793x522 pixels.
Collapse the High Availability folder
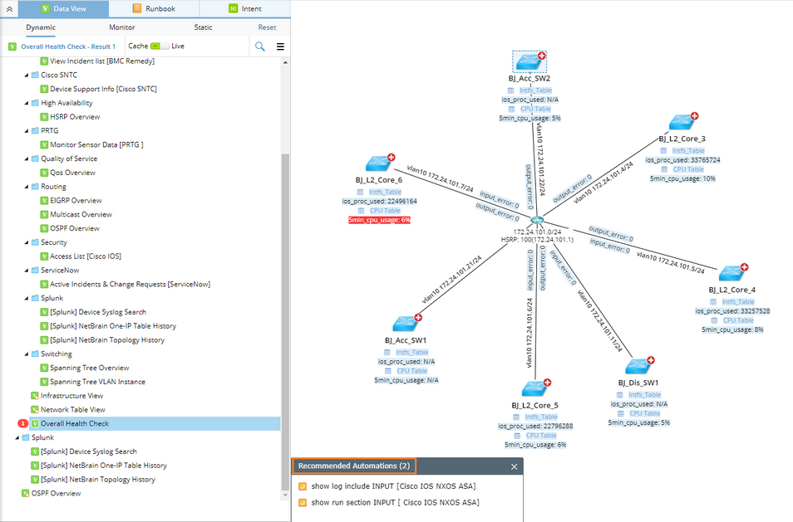27,103
